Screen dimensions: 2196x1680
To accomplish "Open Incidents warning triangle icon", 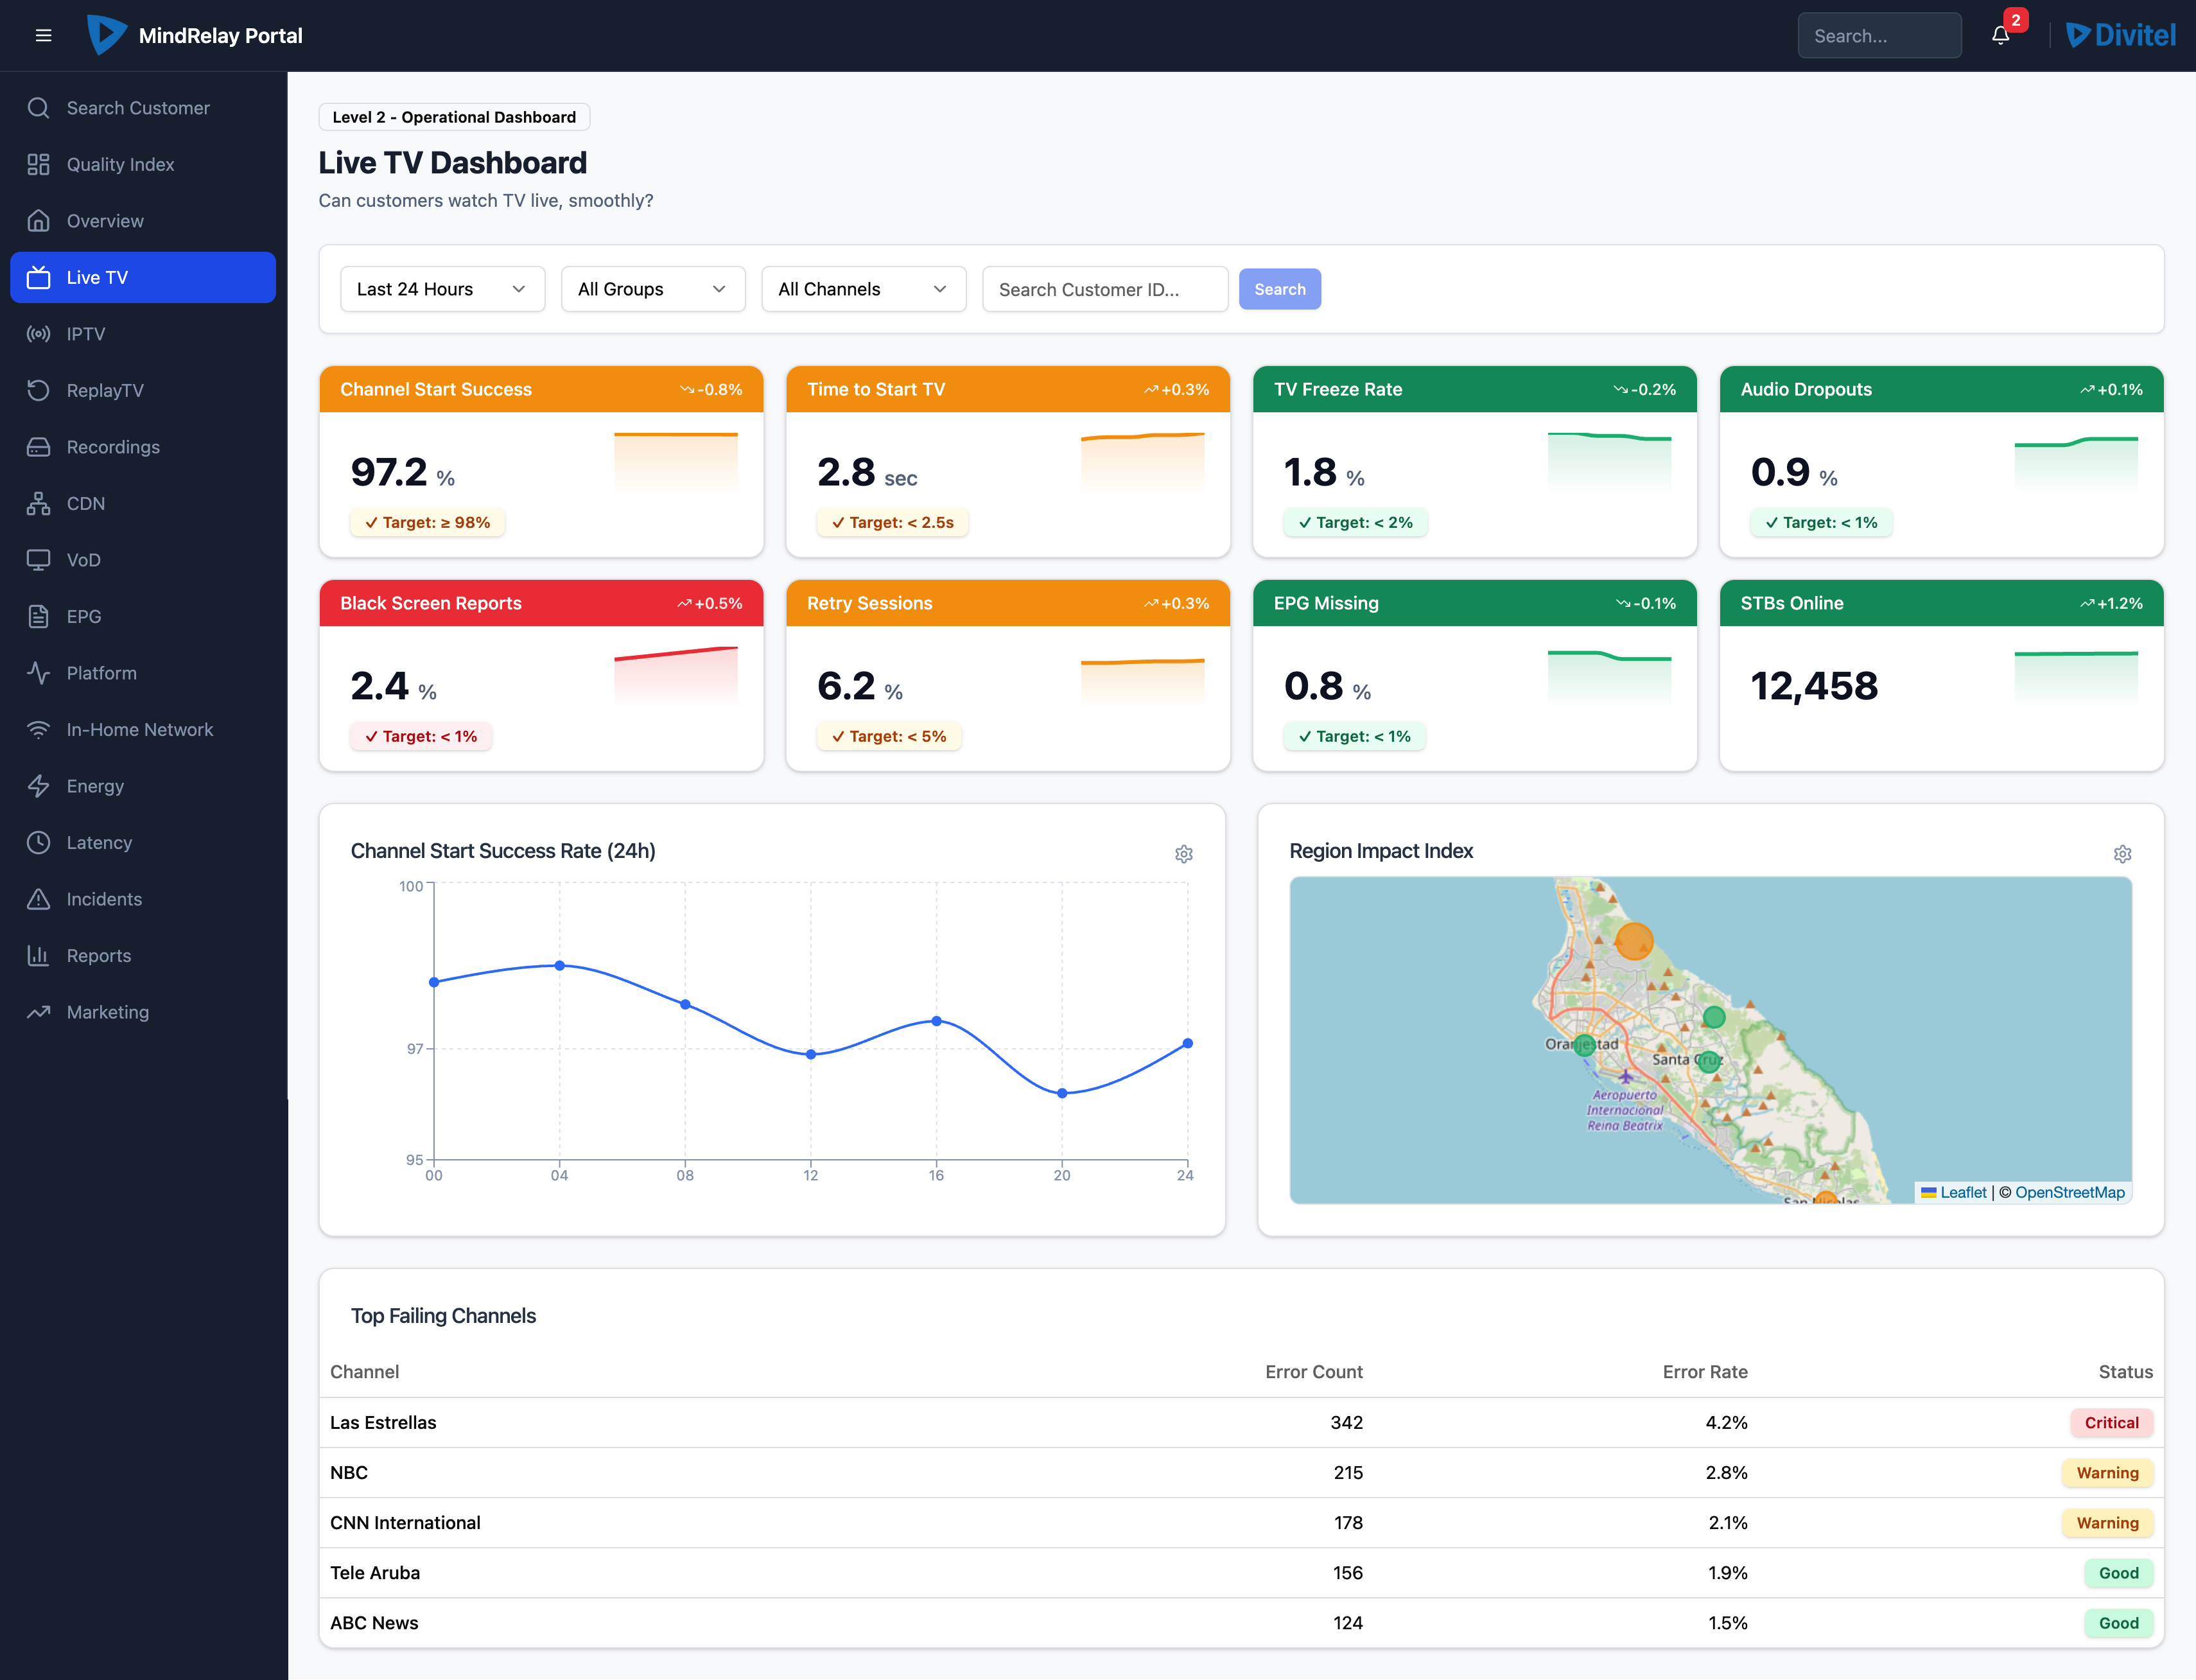I will (x=38, y=899).
